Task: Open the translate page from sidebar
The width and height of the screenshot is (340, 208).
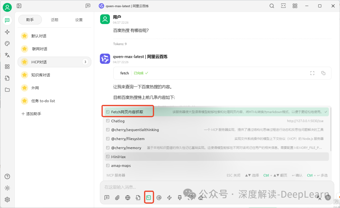Action: (7, 55)
